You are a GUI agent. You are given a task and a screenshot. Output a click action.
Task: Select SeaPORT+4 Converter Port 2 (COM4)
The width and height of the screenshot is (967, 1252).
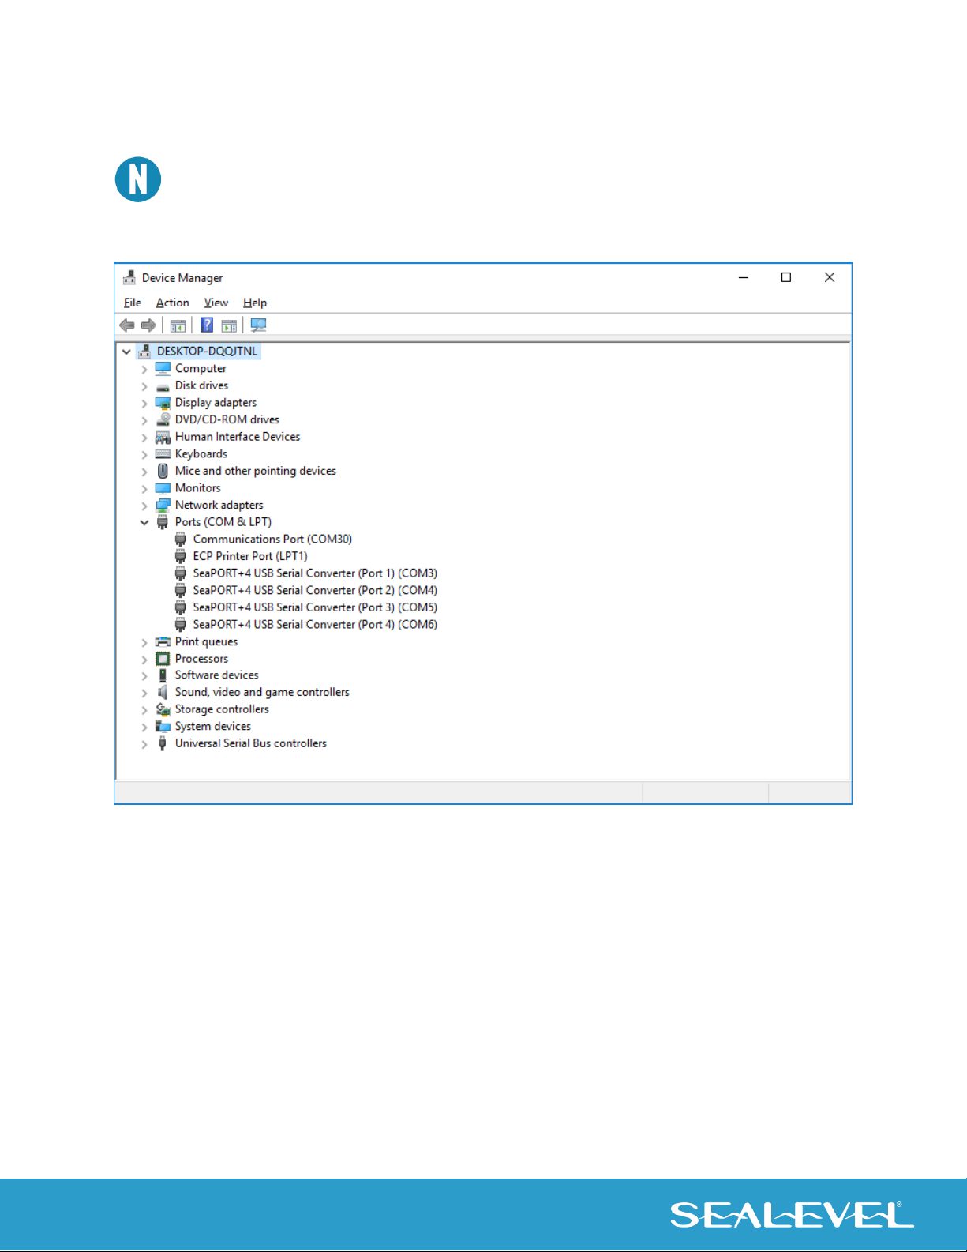click(315, 590)
